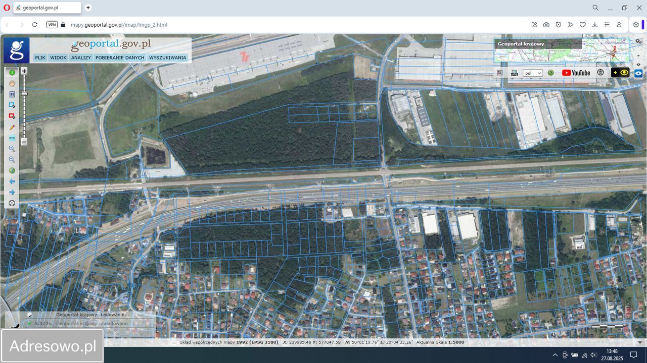The image size is (647, 363).
Task: Select the magnifier zoom in tool
Action: click(x=12, y=149)
